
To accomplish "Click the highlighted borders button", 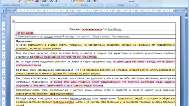I will point(80,1).
